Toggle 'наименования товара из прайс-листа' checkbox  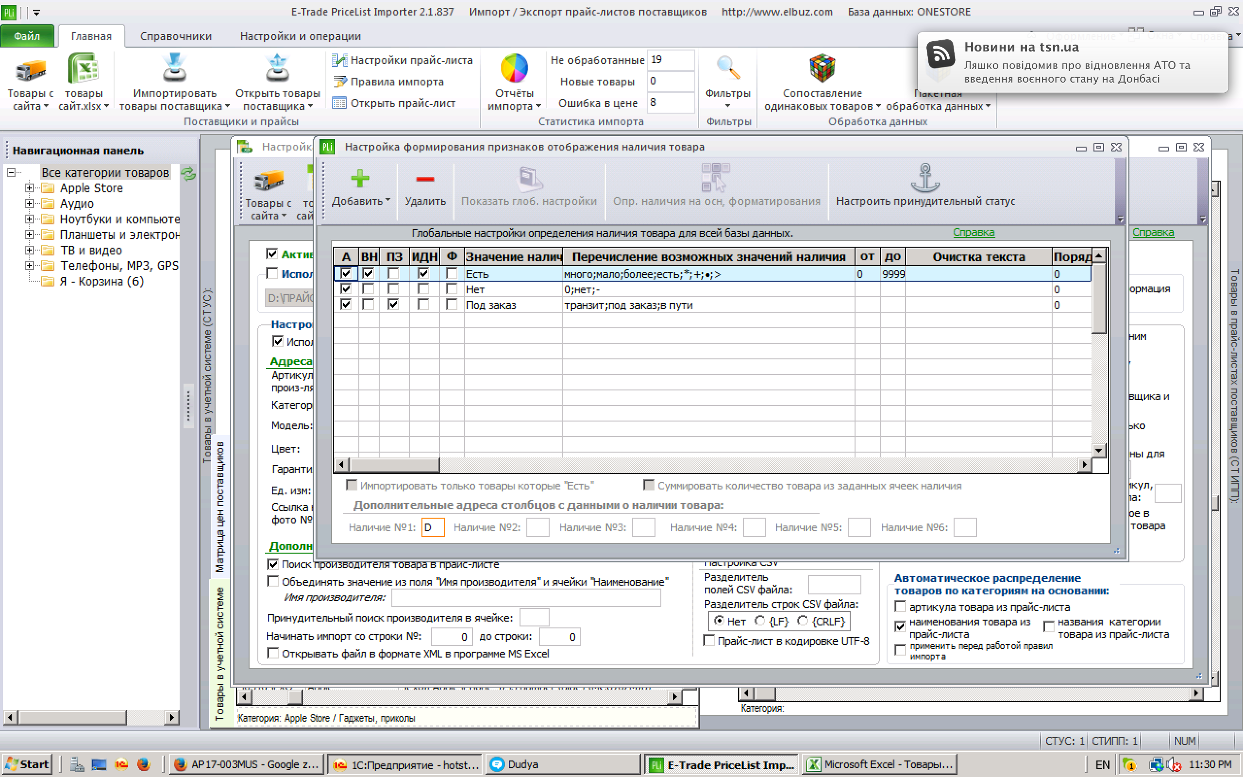[x=900, y=626]
